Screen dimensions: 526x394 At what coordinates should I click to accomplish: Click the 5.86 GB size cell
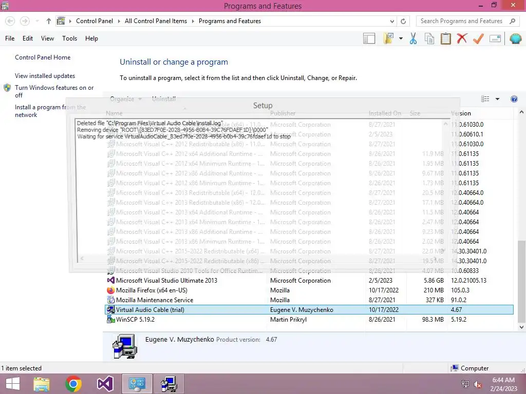pos(434,281)
